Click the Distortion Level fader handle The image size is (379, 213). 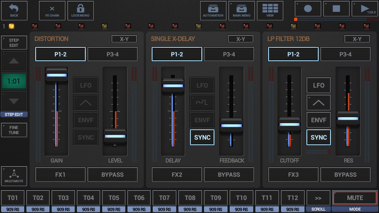115,136
